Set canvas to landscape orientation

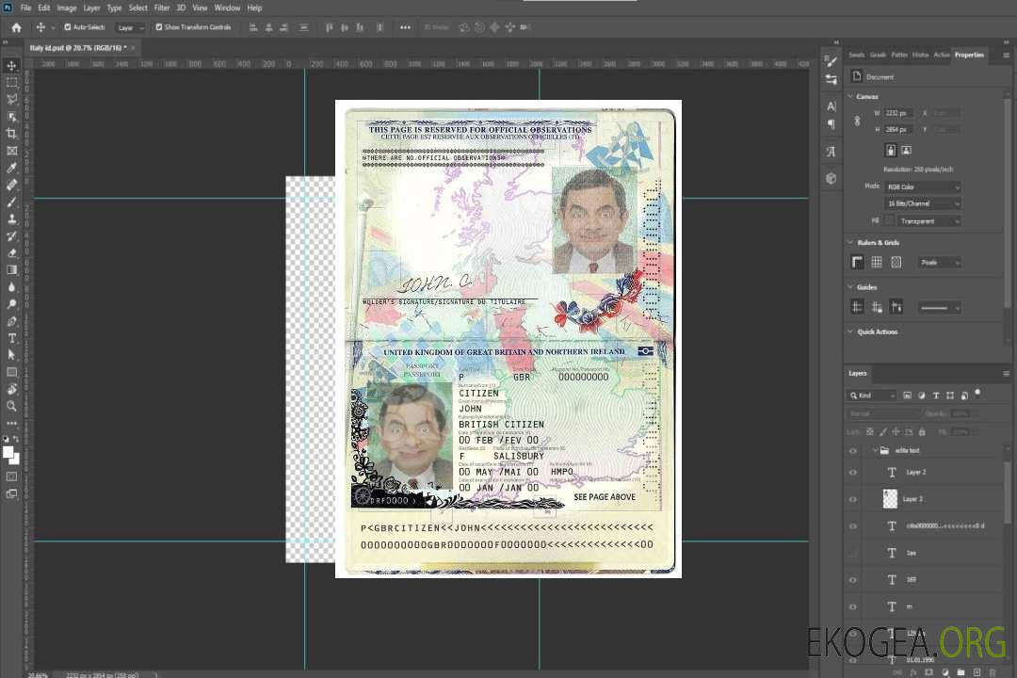point(906,150)
